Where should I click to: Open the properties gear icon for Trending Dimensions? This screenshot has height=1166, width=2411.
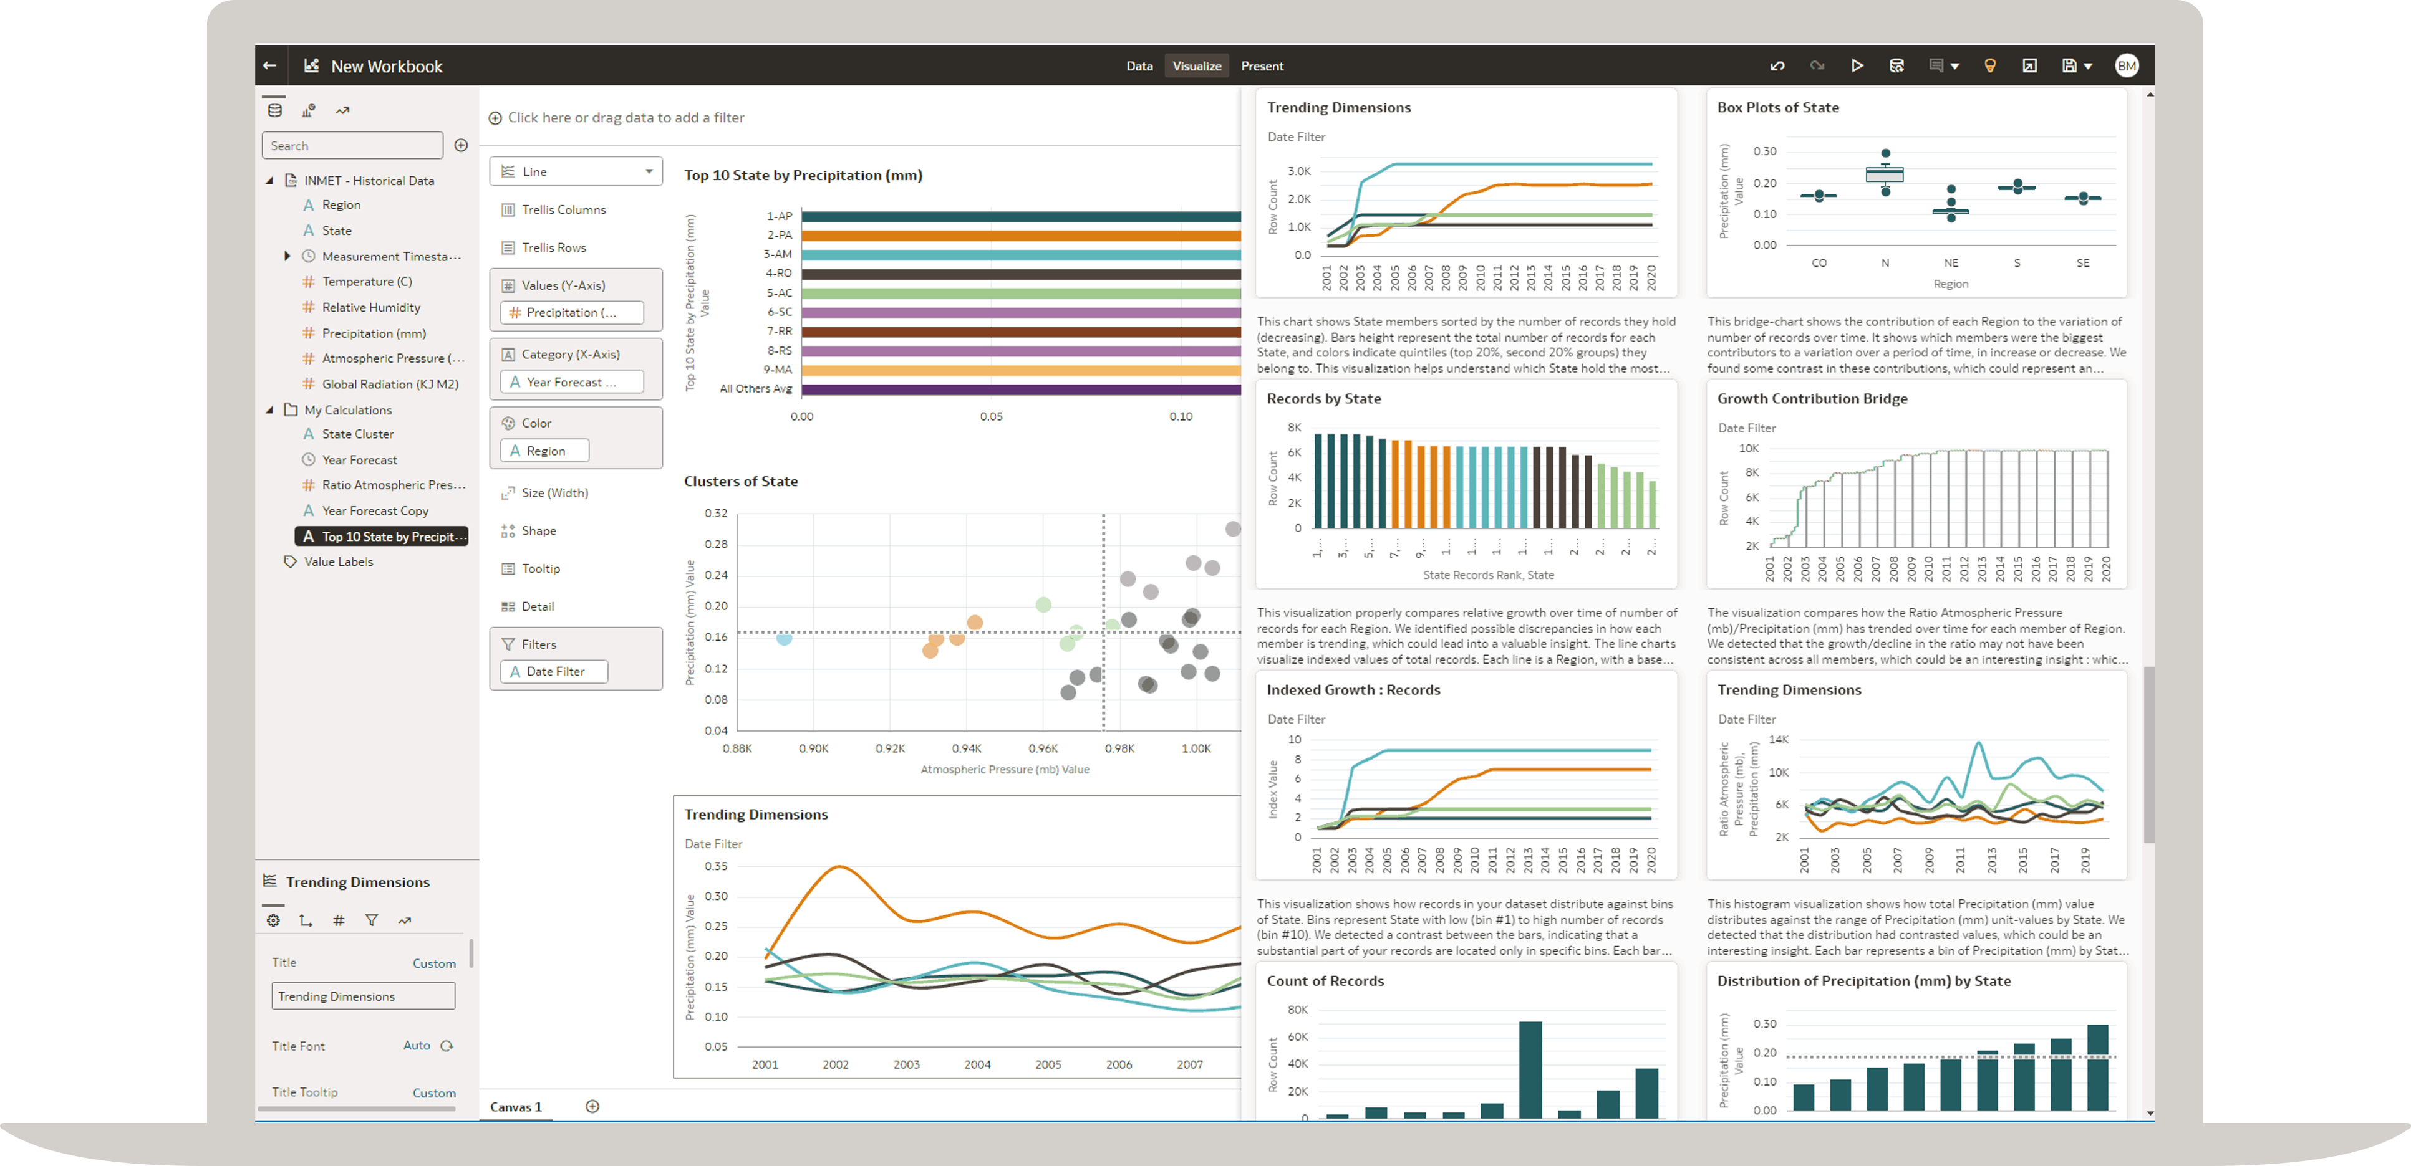coord(273,921)
